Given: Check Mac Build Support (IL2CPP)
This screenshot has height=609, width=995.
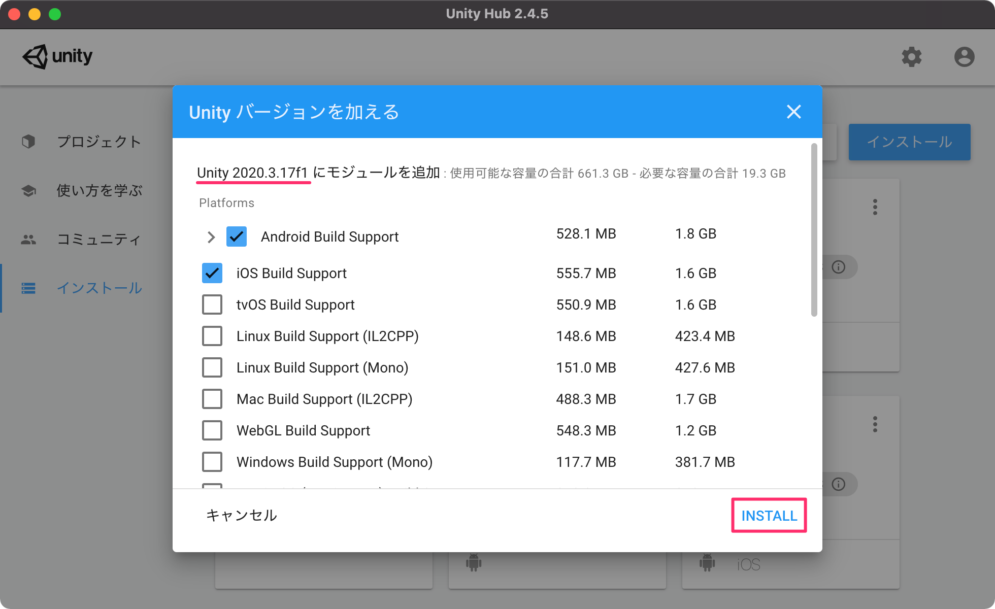Looking at the screenshot, I should pyautogui.click(x=212, y=399).
